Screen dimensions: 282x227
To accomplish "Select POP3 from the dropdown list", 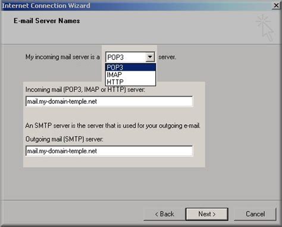I will [130, 67].
